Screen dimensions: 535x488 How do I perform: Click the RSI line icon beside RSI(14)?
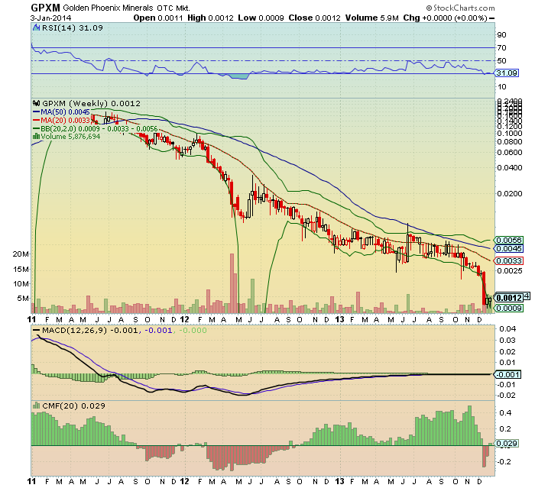pyautogui.click(x=36, y=28)
